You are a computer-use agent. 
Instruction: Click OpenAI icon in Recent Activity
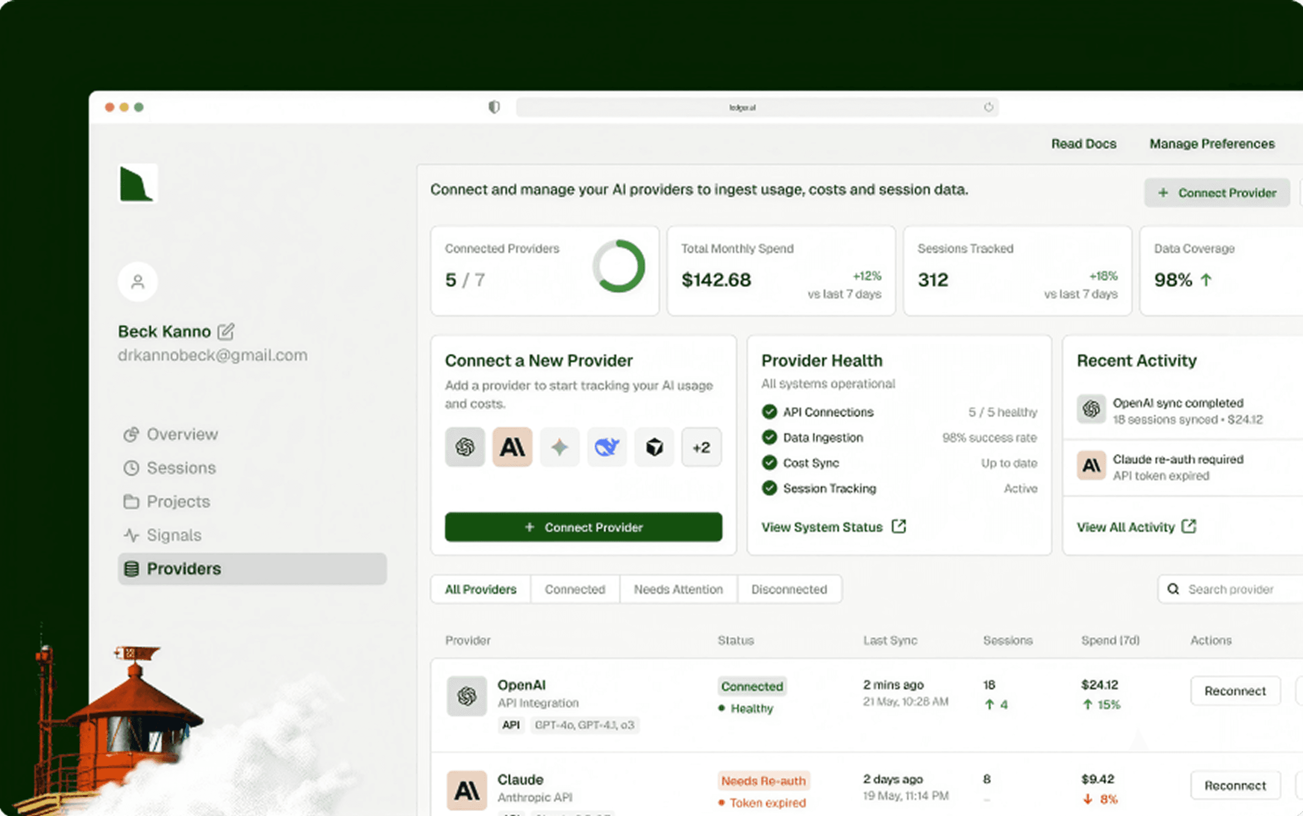pyautogui.click(x=1091, y=409)
